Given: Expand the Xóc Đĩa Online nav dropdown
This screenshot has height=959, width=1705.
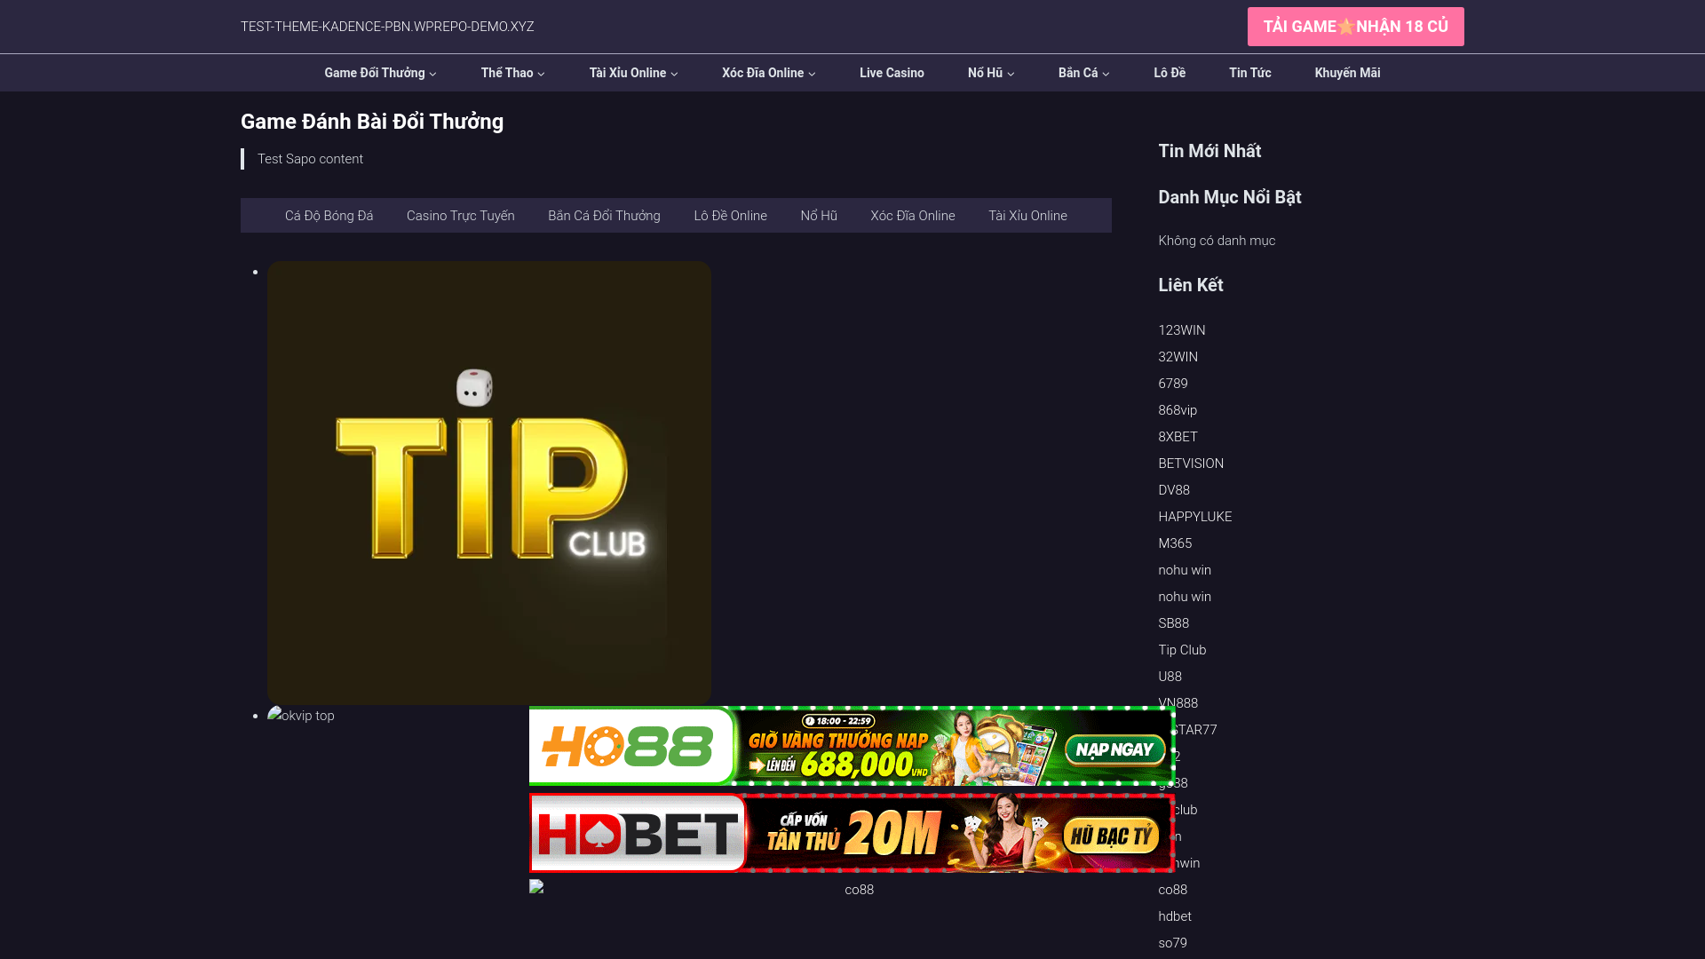Looking at the screenshot, I should pyautogui.click(x=768, y=73).
